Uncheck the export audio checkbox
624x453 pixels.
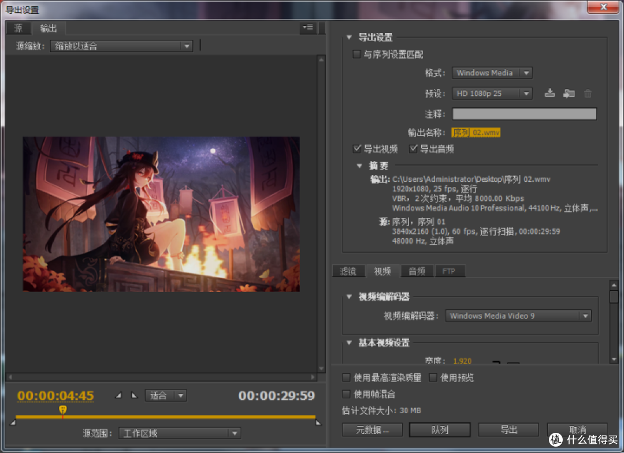coord(414,149)
